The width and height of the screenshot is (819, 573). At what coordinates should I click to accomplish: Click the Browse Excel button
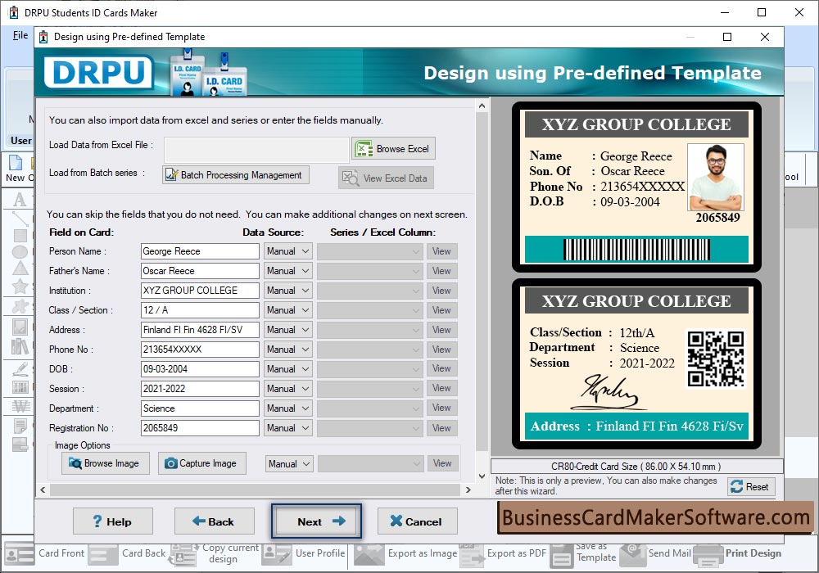click(393, 149)
